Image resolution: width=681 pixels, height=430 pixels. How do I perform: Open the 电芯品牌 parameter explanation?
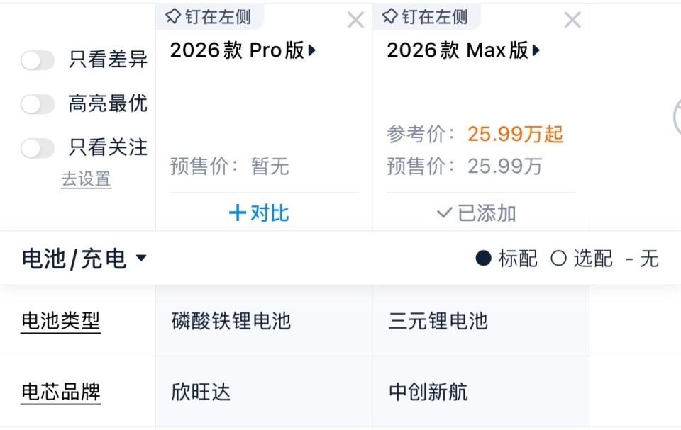(61, 392)
